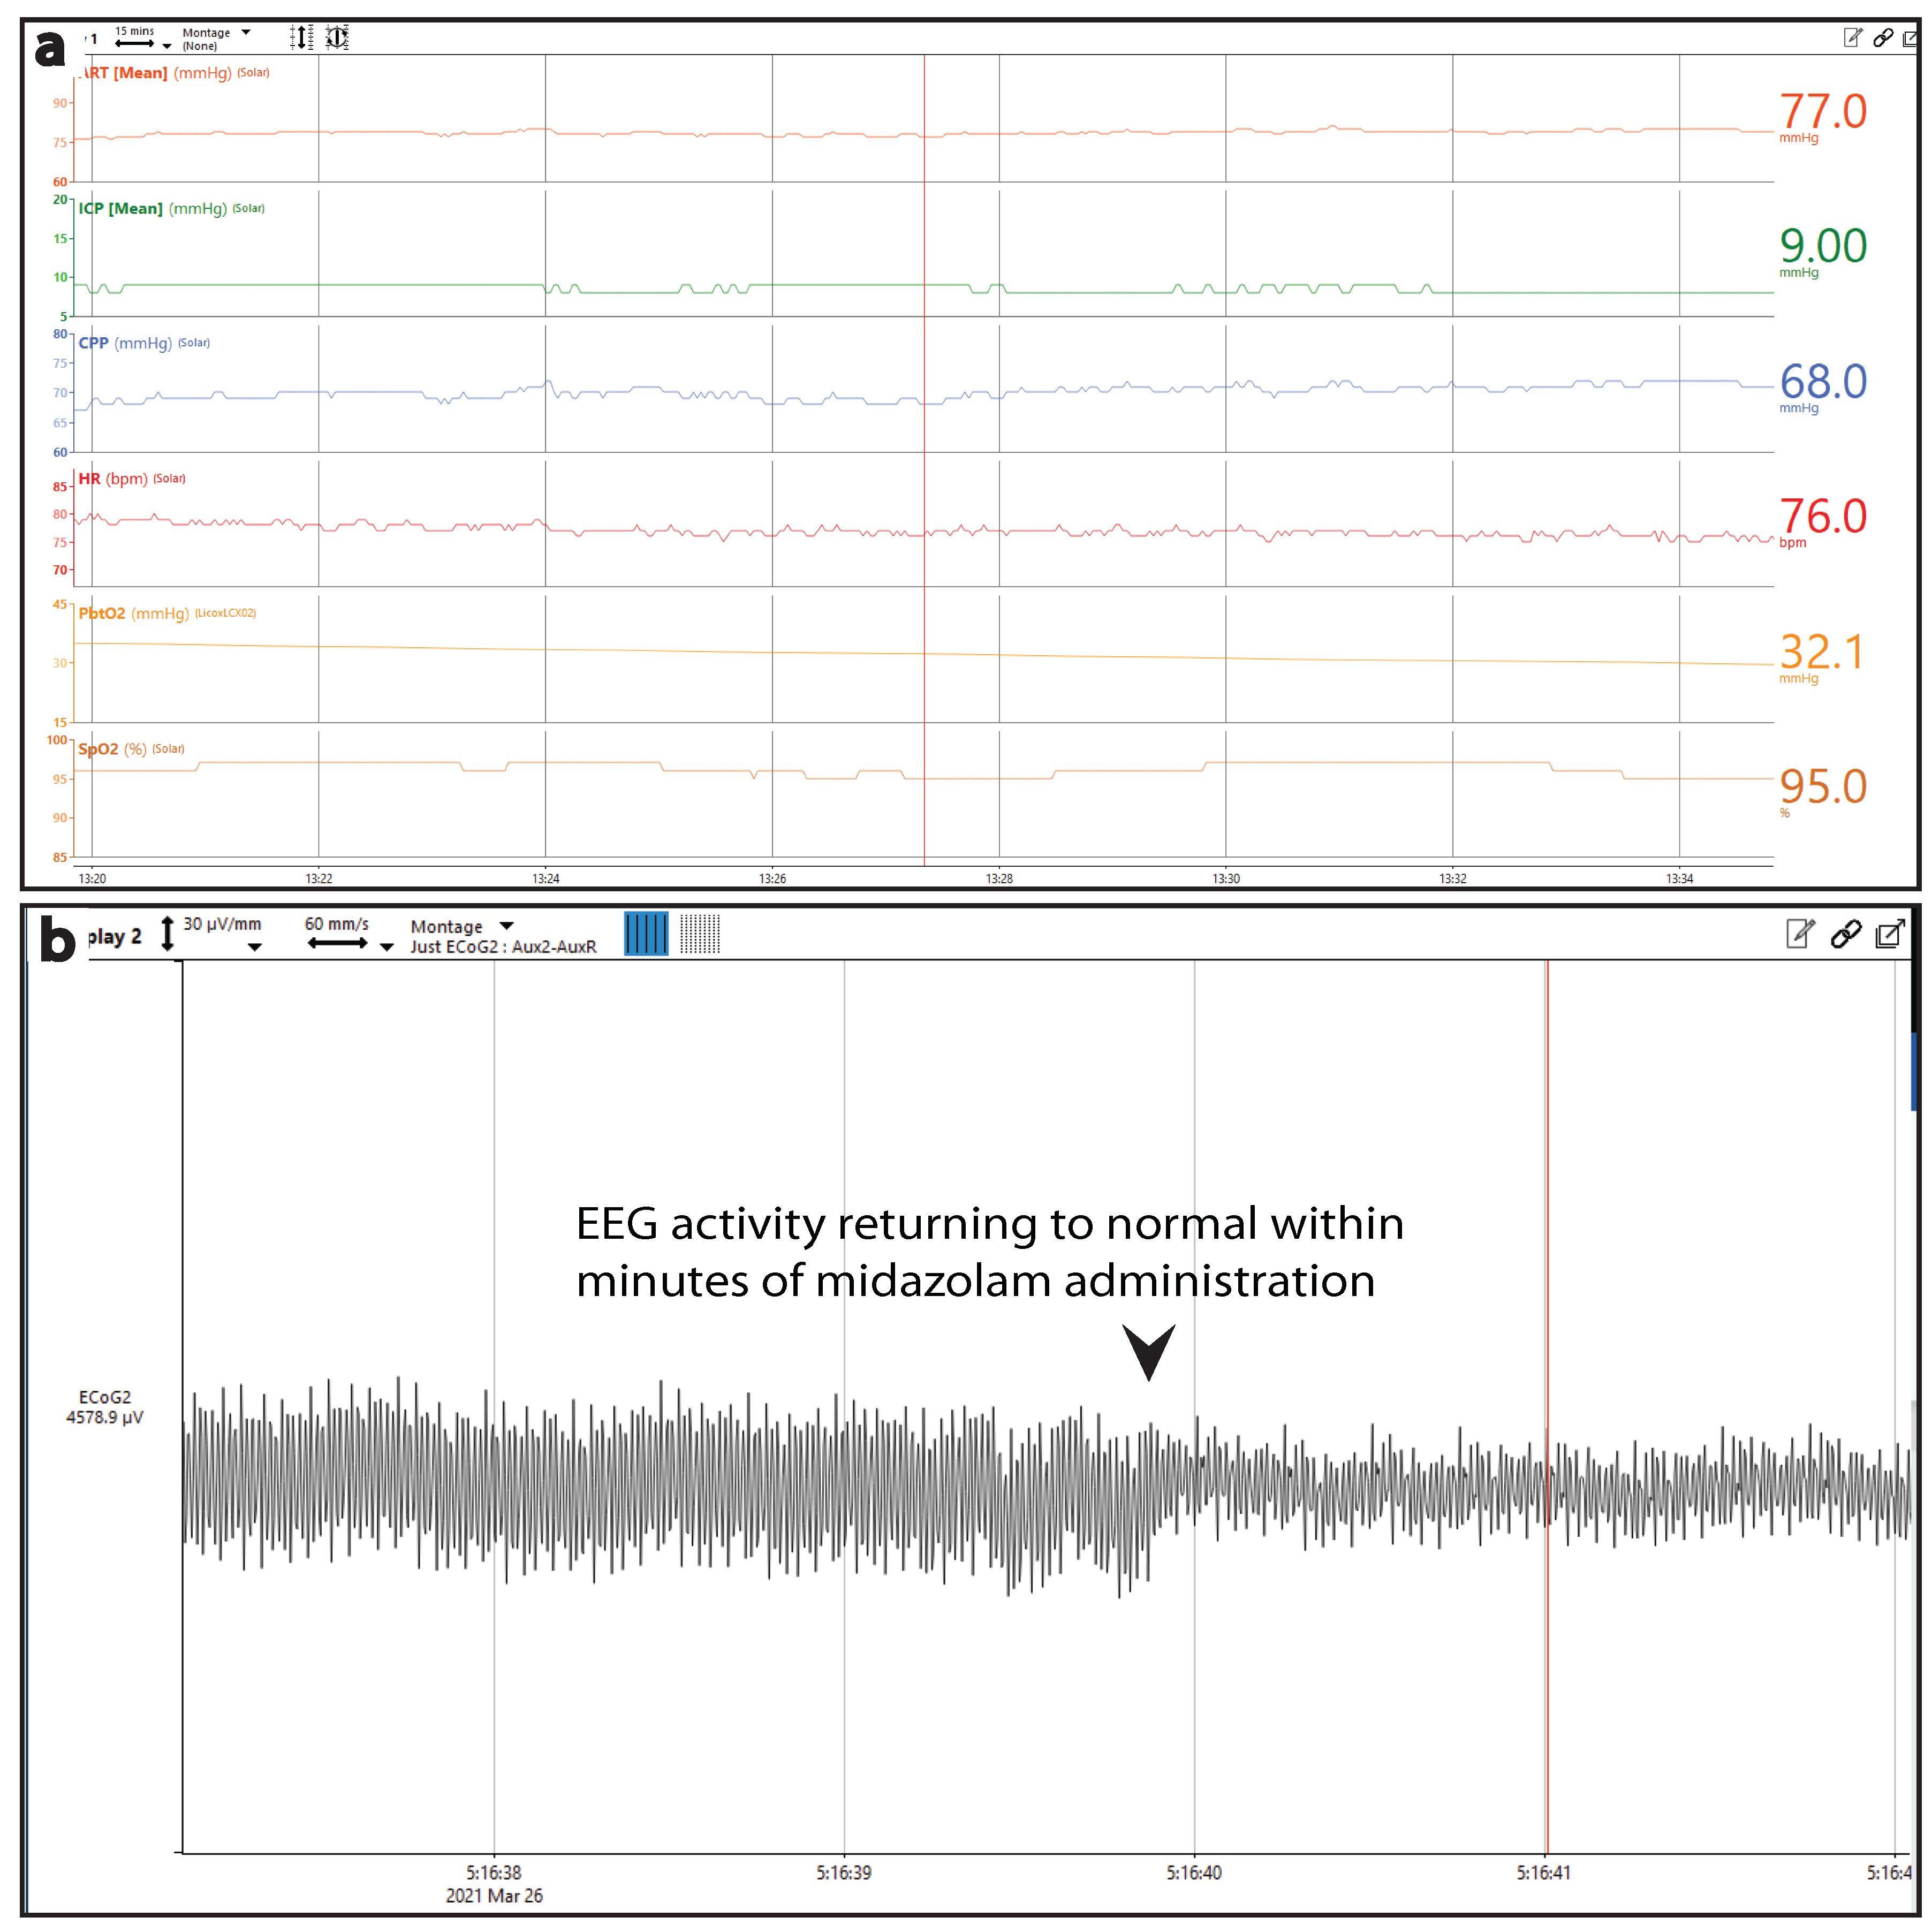Screen dimensions: 1932x1932
Task: Toggle the dotted gridlines display
Action: coord(700,933)
